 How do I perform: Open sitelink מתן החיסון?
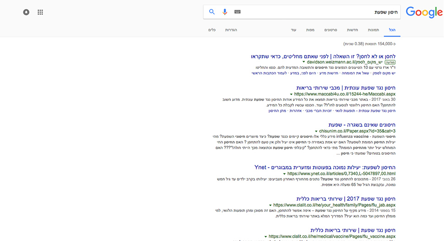pyautogui.click(x=277, y=110)
